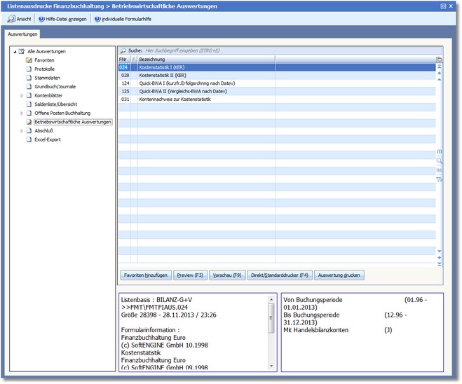The width and height of the screenshot is (462, 384).
Task: Open individuelle Formularhilfe
Action: tap(123, 19)
